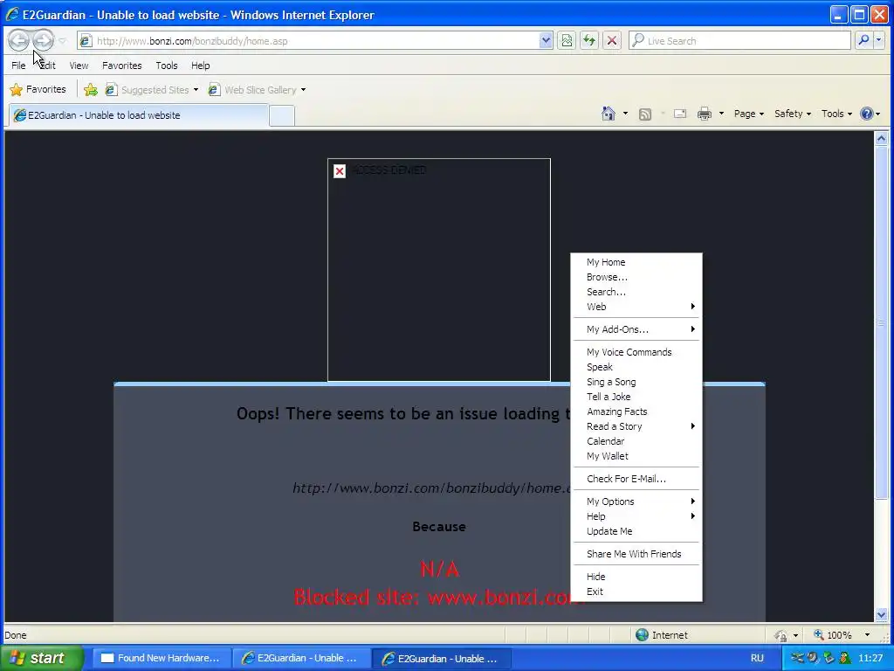894x671 pixels.
Task: Select Speak in context menu
Action: click(x=636, y=367)
